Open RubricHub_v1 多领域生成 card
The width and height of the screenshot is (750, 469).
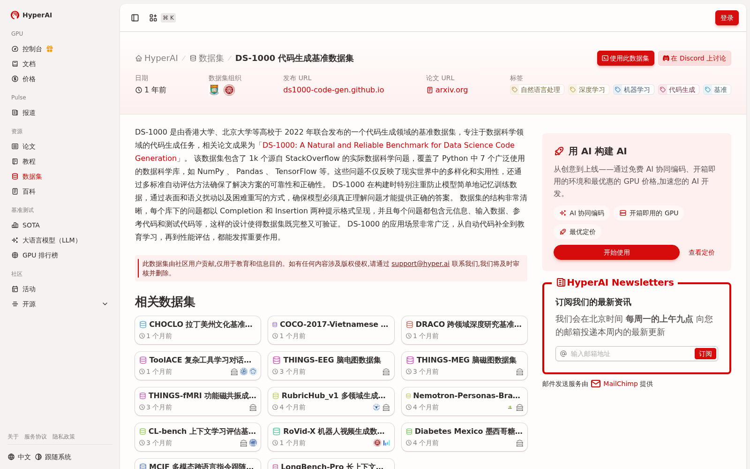click(x=331, y=401)
